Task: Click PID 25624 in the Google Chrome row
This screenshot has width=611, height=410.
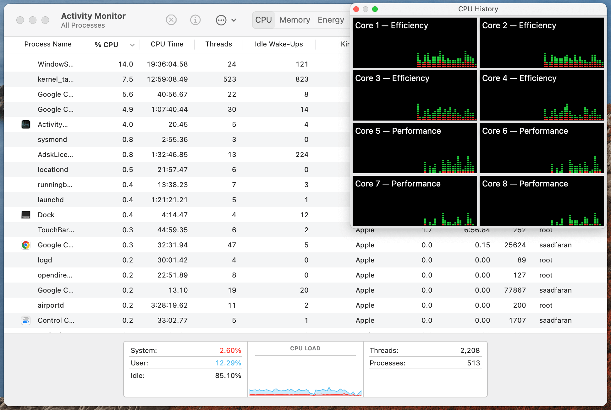Action: click(515, 245)
